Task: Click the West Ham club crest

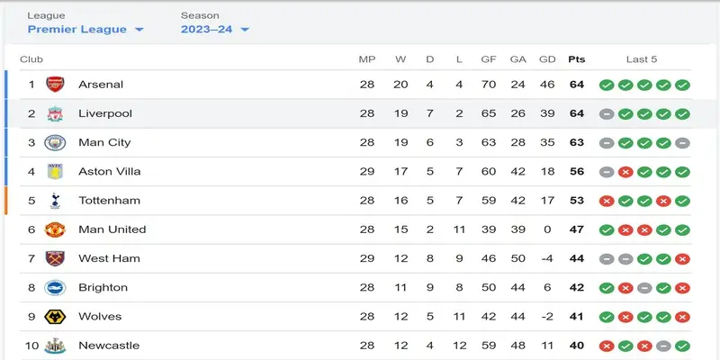Action: (x=55, y=258)
